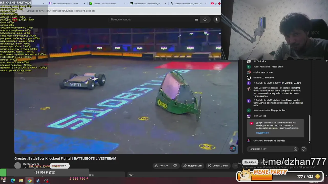The height and width of the screenshot is (184, 328).
Task: Open the Чат tab below the video
Action: 131,175
